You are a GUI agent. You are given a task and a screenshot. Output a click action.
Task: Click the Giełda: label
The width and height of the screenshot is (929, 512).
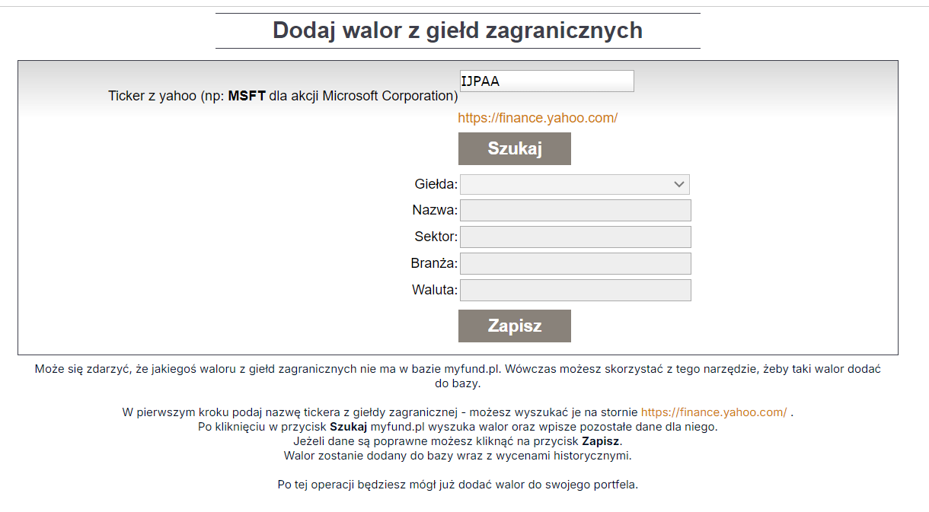click(x=436, y=184)
